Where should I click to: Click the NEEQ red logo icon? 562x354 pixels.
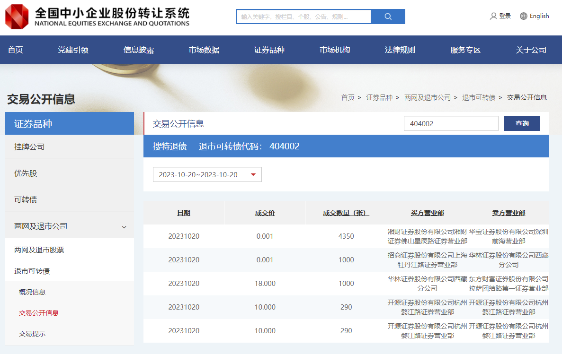tap(17, 17)
